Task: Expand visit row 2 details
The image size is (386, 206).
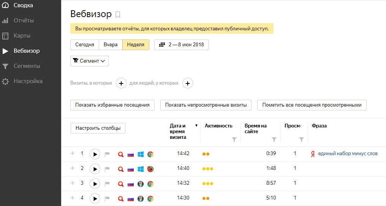Action: (73, 168)
